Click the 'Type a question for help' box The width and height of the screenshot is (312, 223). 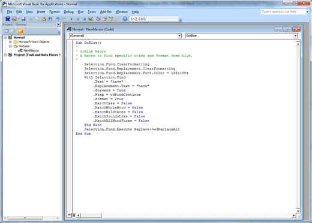[283, 11]
